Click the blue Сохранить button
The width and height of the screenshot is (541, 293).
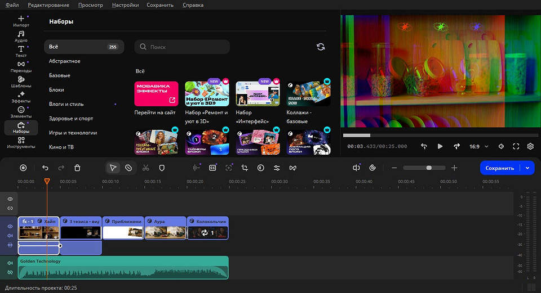500,168
